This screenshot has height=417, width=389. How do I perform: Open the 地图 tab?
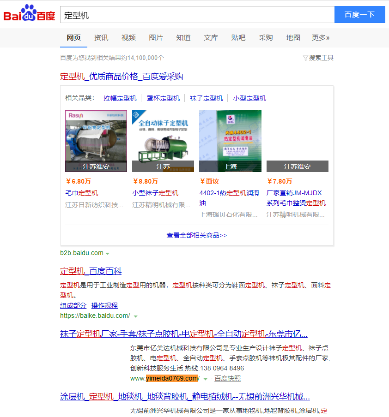click(x=293, y=38)
